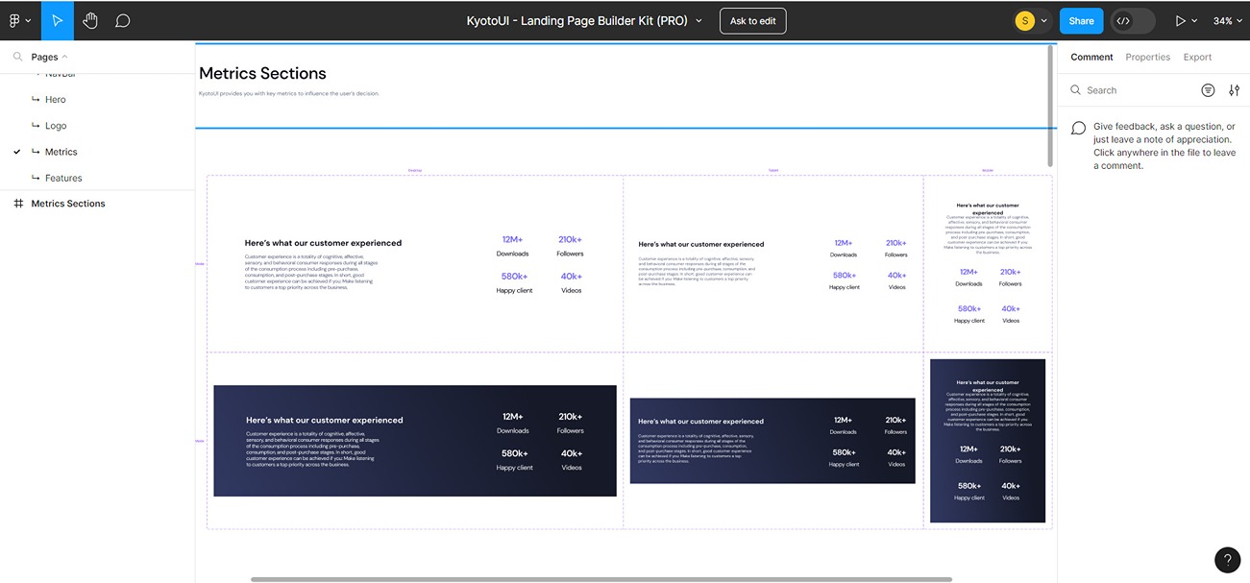Switch to the Properties tab

coord(1147,56)
